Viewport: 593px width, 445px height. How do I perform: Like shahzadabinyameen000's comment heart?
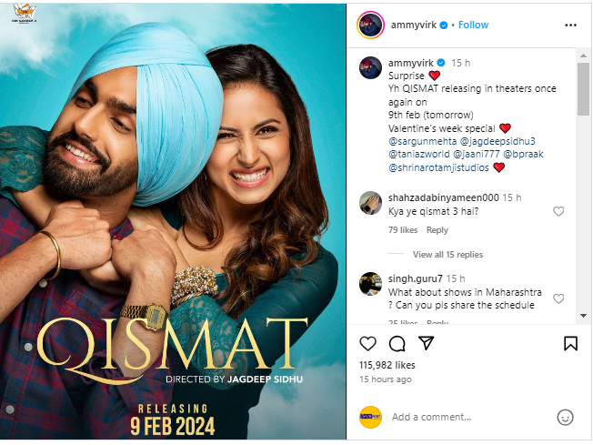[x=558, y=211]
